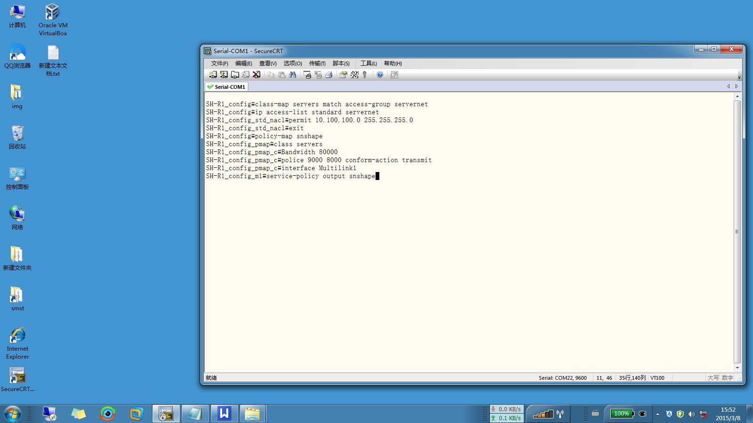The width and height of the screenshot is (753, 423).
Task: Click the VT100 status bar entry
Action: click(x=657, y=378)
